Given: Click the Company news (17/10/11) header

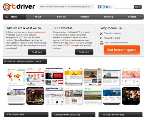Looking at the screenshot, I should point(73,115).
